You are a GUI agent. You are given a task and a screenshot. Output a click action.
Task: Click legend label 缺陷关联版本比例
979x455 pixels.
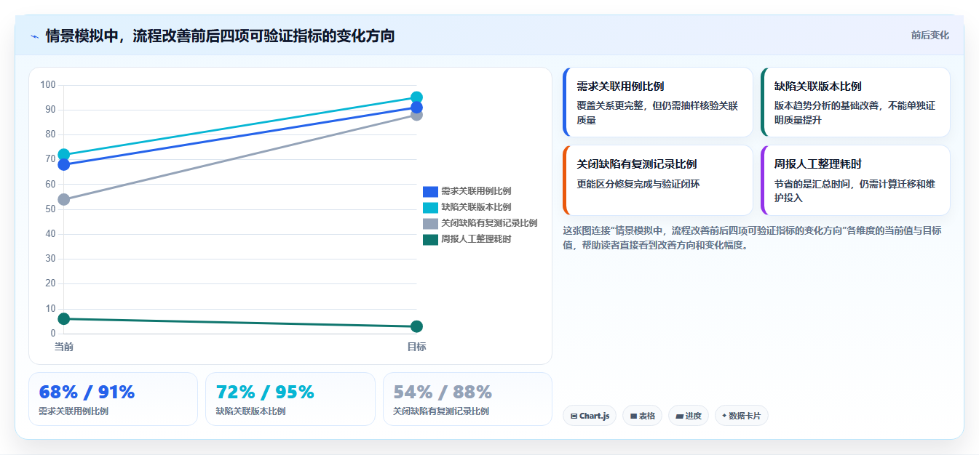pyautogui.click(x=476, y=207)
